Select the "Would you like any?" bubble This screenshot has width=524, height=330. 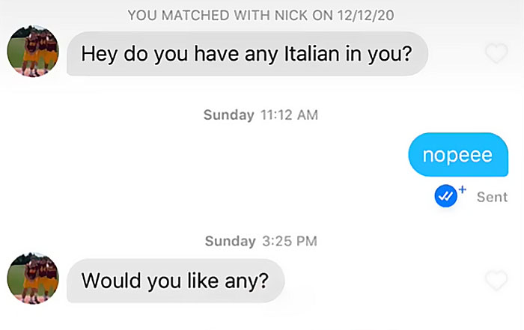(x=175, y=281)
